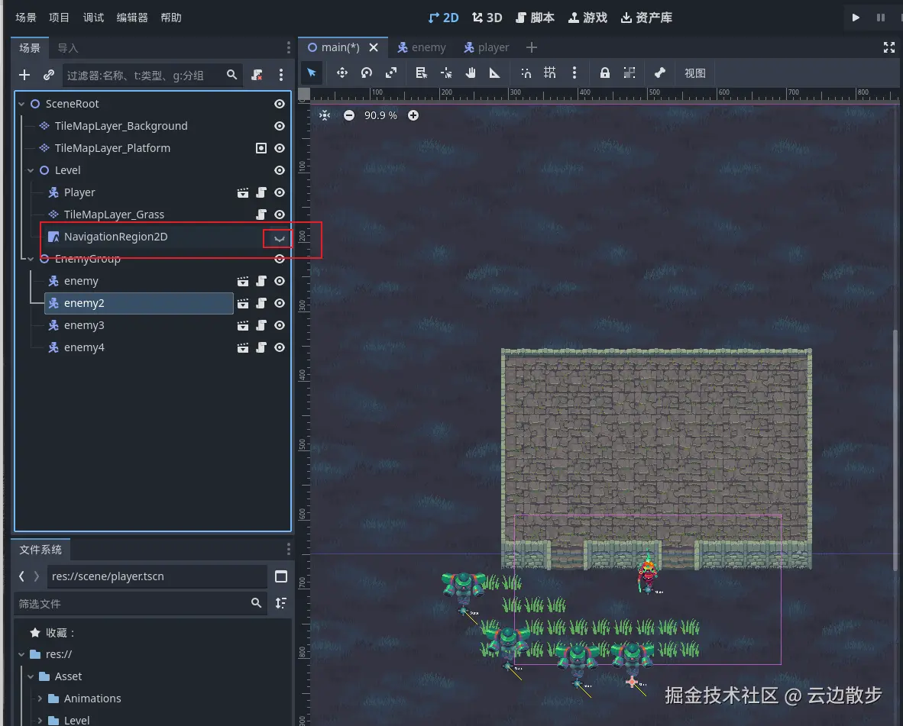Open enemy4 scene in editor icon

point(242,347)
